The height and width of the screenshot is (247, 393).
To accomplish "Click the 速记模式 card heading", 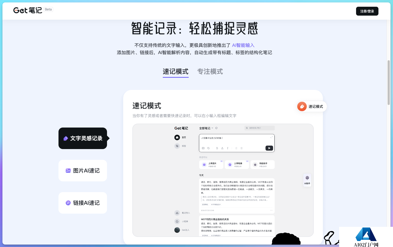I will (x=147, y=106).
